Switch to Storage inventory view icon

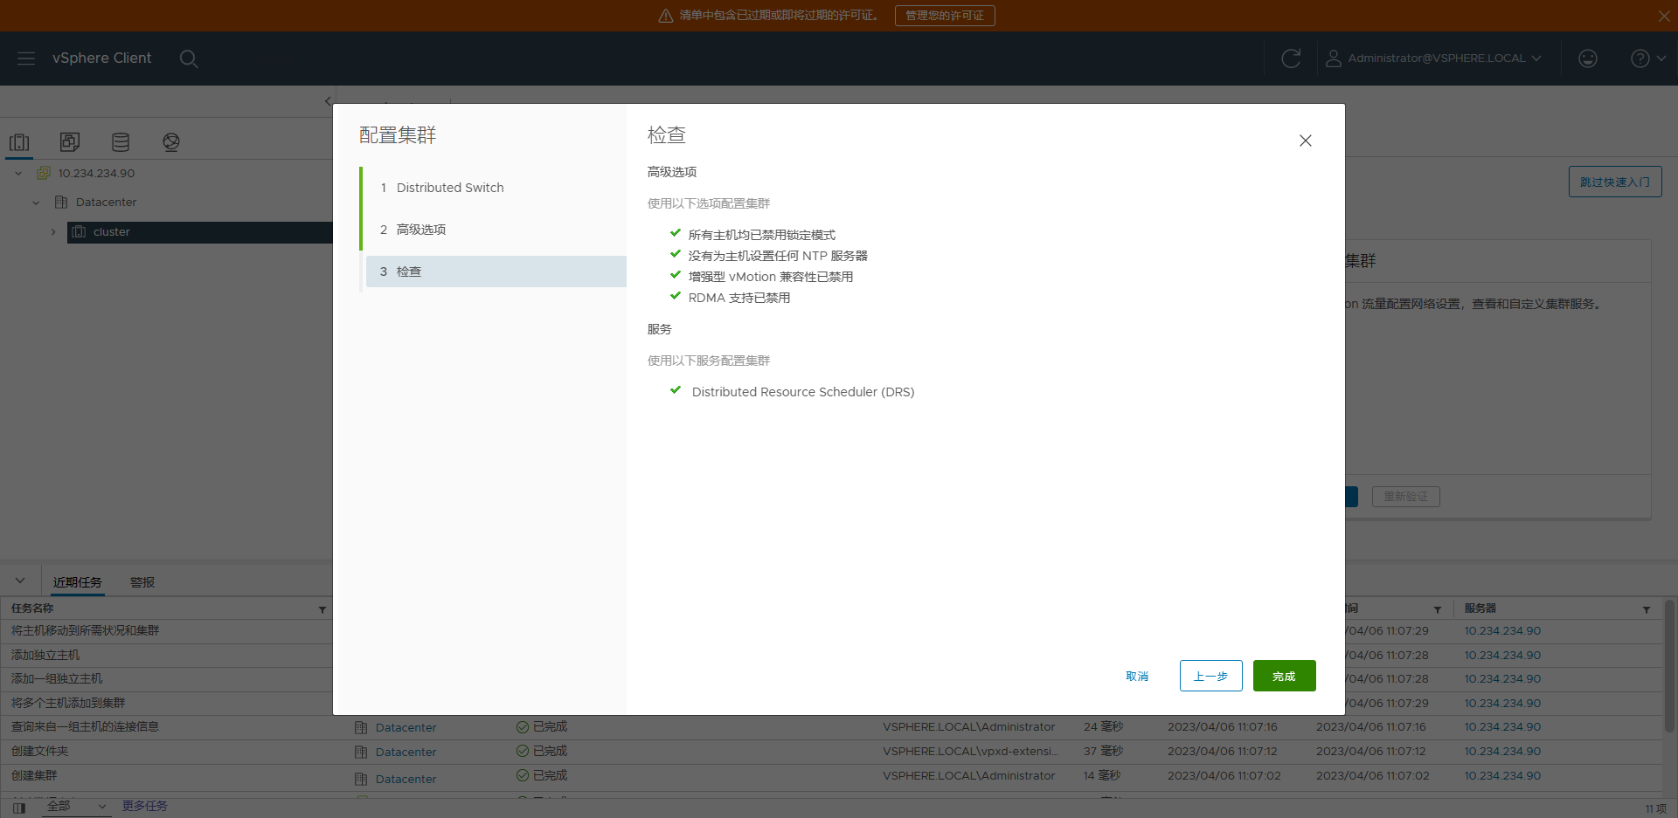point(121,142)
